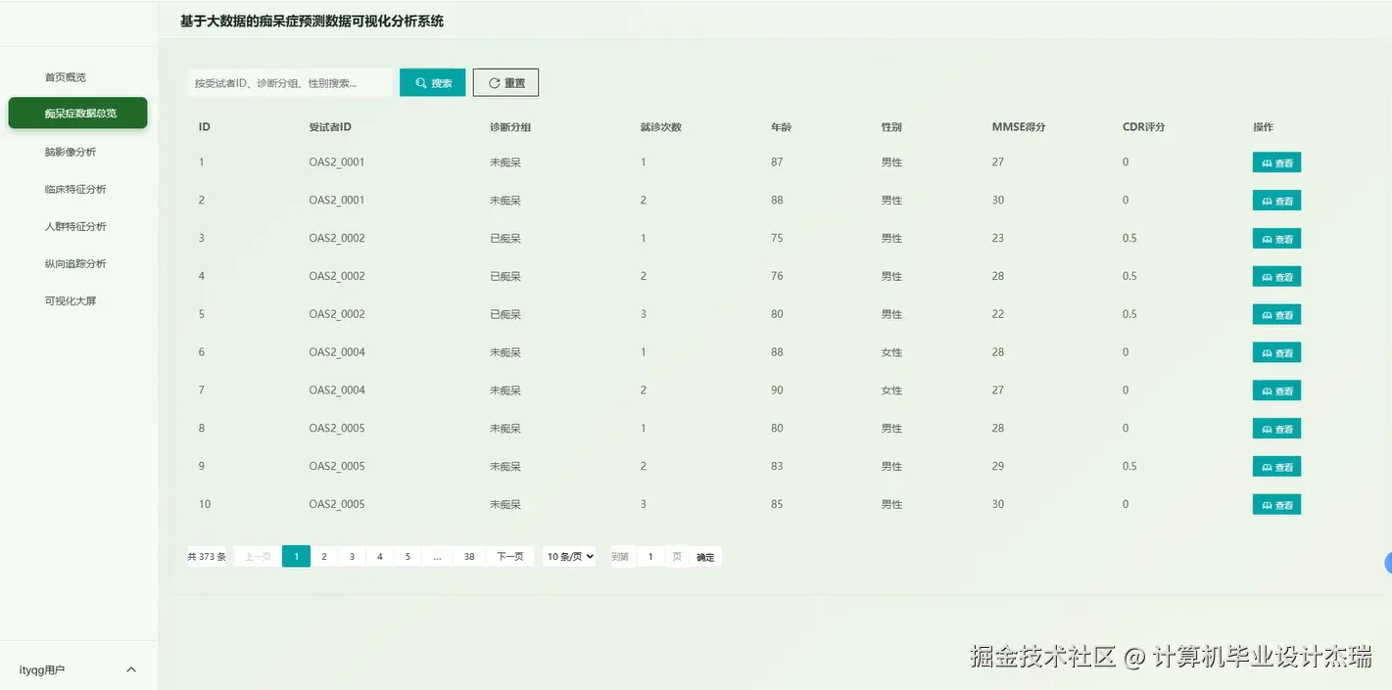This screenshot has height=690, width=1392.
Task: Click 下一页 next page button
Action: pyautogui.click(x=510, y=557)
